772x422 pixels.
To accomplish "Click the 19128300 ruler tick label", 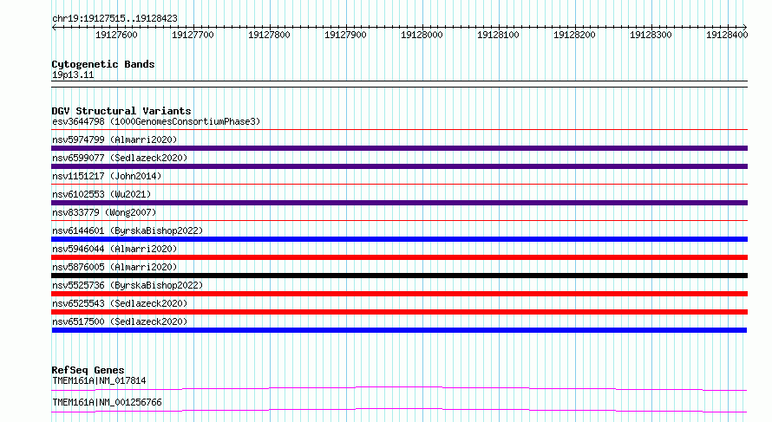I will [x=651, y=35].
